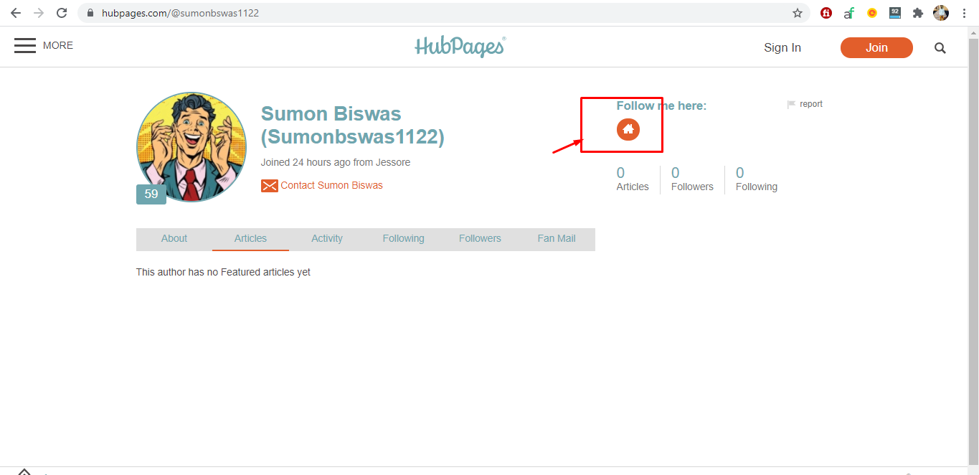Switch to the About tab
This screenshot has width=979, height=475.
point(174,239)
